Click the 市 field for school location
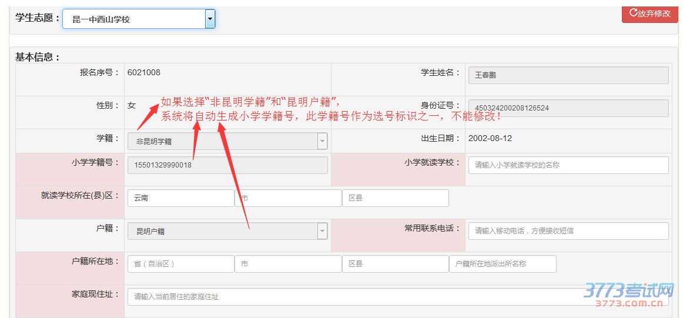The image size is (683, 318). pos(288,198)
